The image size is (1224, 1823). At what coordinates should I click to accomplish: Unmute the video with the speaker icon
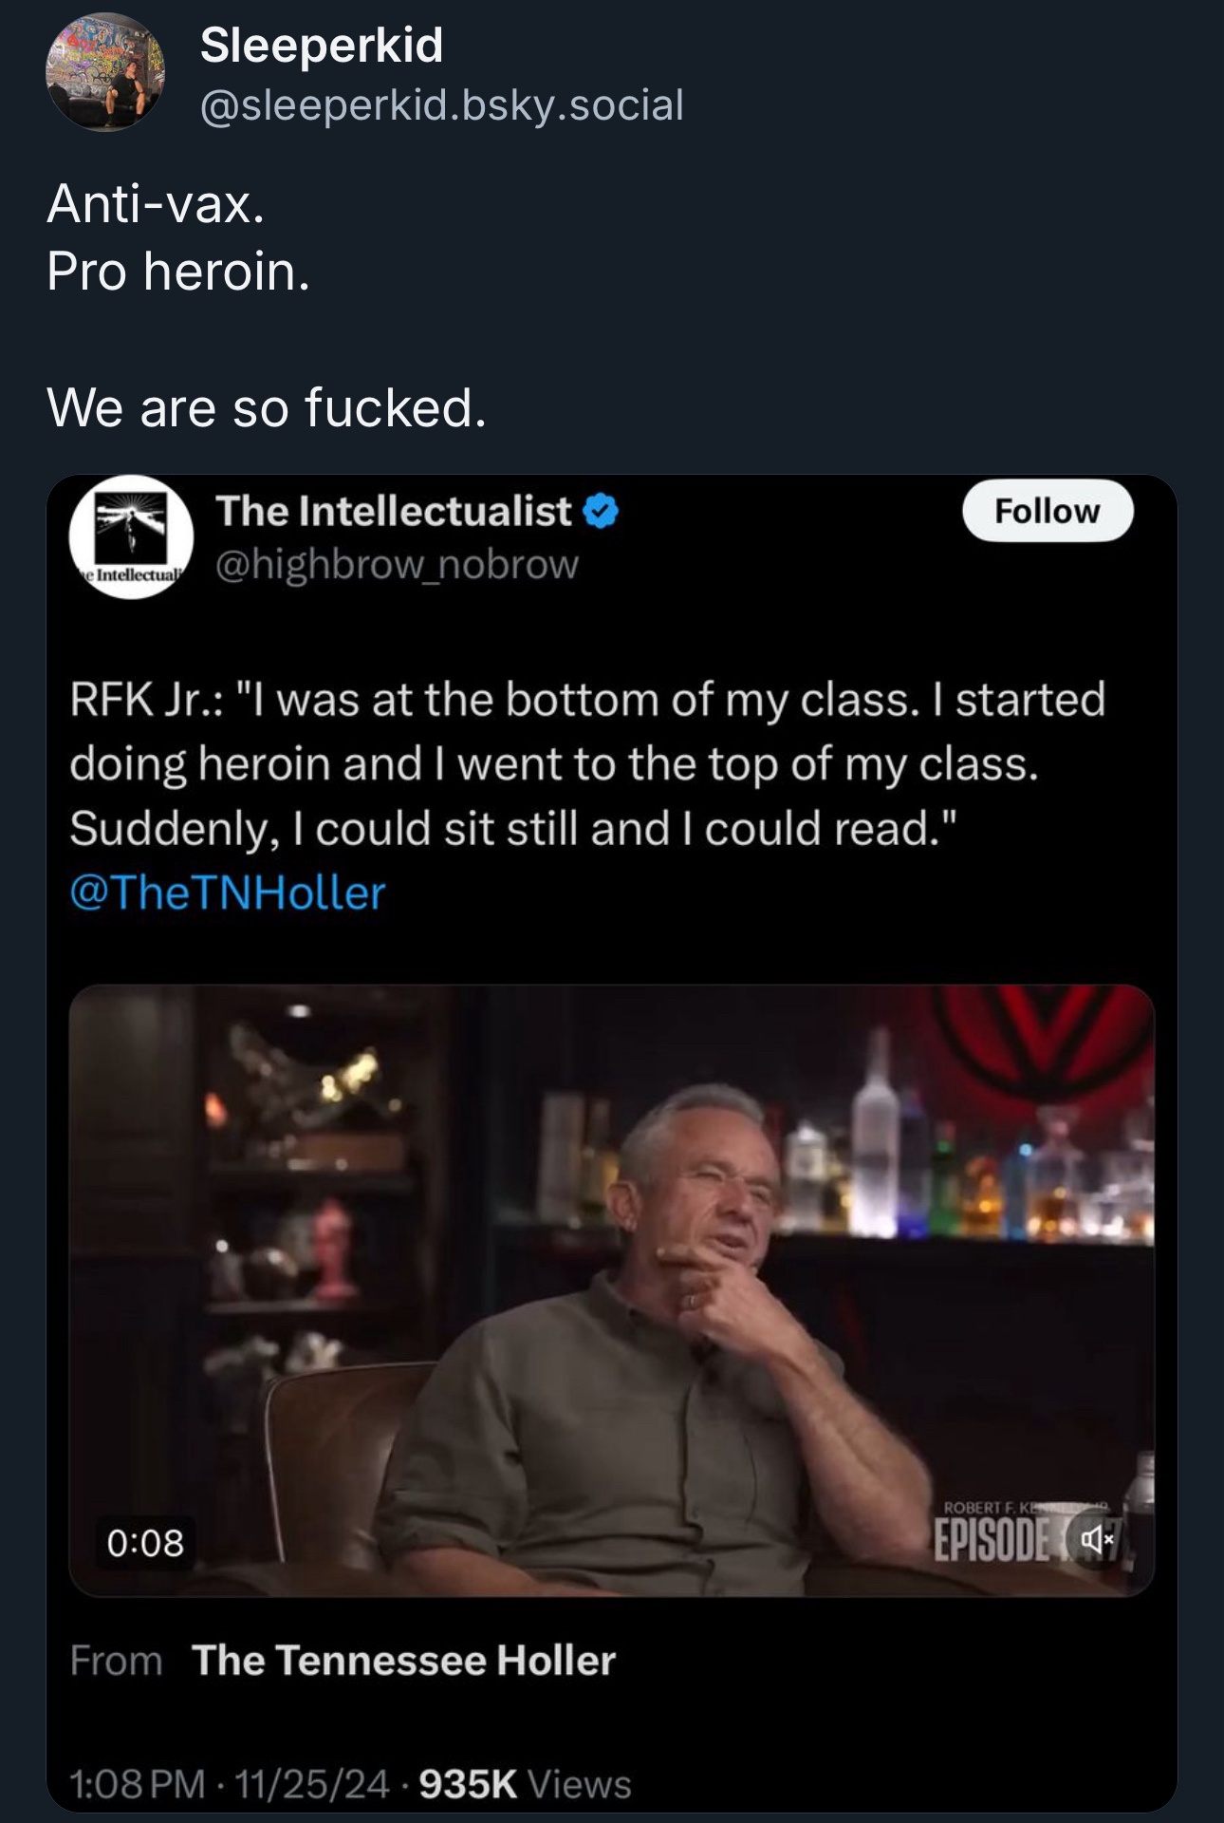point(1095,1539)
